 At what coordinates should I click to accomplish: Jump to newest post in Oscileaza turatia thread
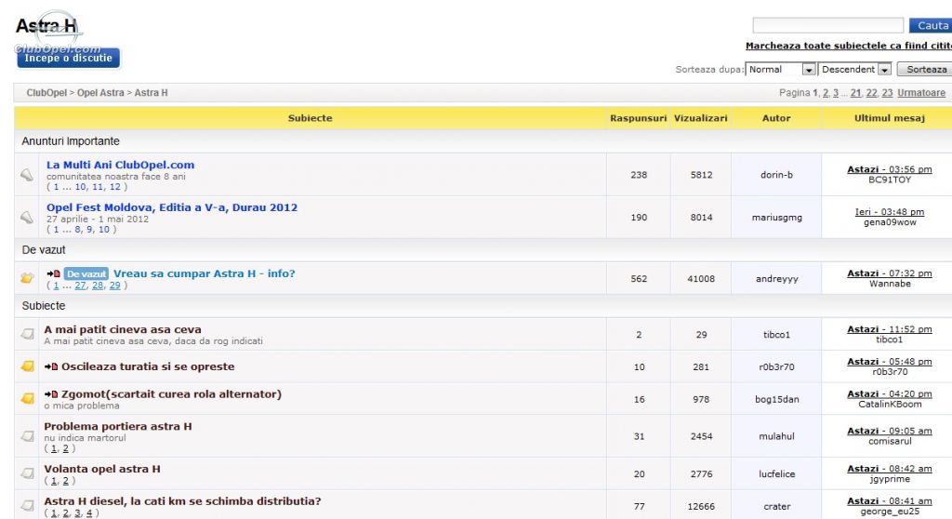(51, 367)
